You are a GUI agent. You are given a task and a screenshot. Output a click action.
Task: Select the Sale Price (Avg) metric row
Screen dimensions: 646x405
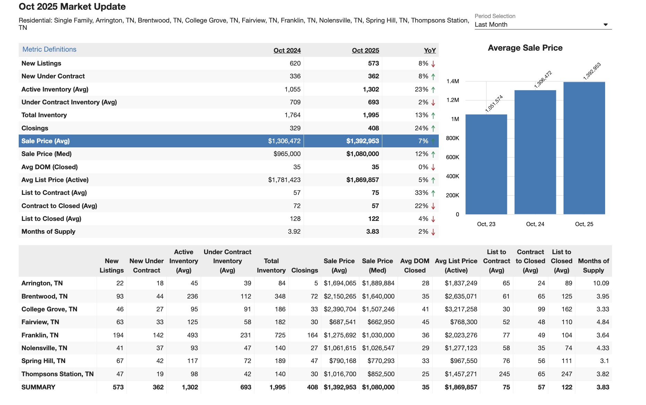(45, 141)
